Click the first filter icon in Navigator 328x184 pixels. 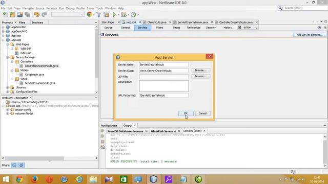[14, 165]
